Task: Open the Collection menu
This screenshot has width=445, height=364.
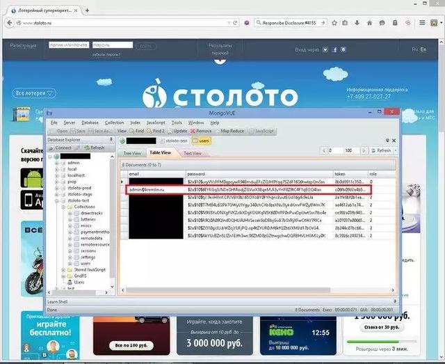Action: pyautogui.click(x=114, y=122)
